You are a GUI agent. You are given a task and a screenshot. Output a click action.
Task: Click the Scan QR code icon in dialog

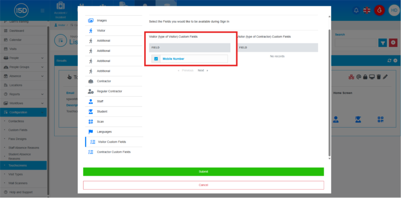pyautogui.click(x=91, y=122)
